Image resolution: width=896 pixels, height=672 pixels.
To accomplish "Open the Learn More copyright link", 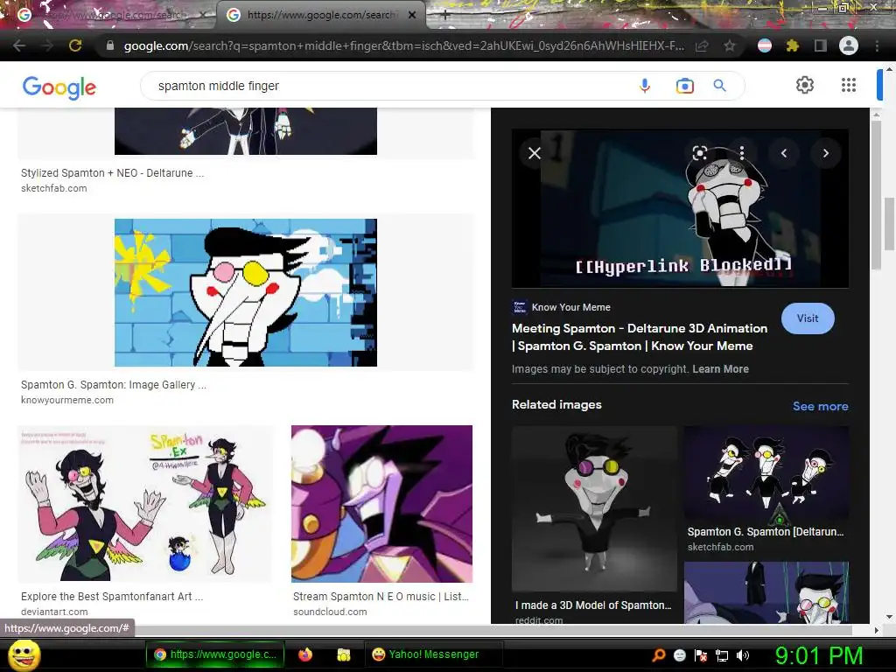I will tap(721, 369).
